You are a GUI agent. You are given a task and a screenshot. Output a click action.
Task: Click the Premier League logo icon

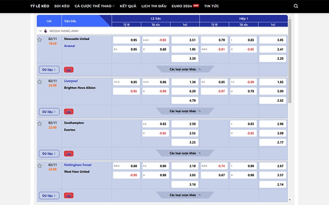[46, 31]
